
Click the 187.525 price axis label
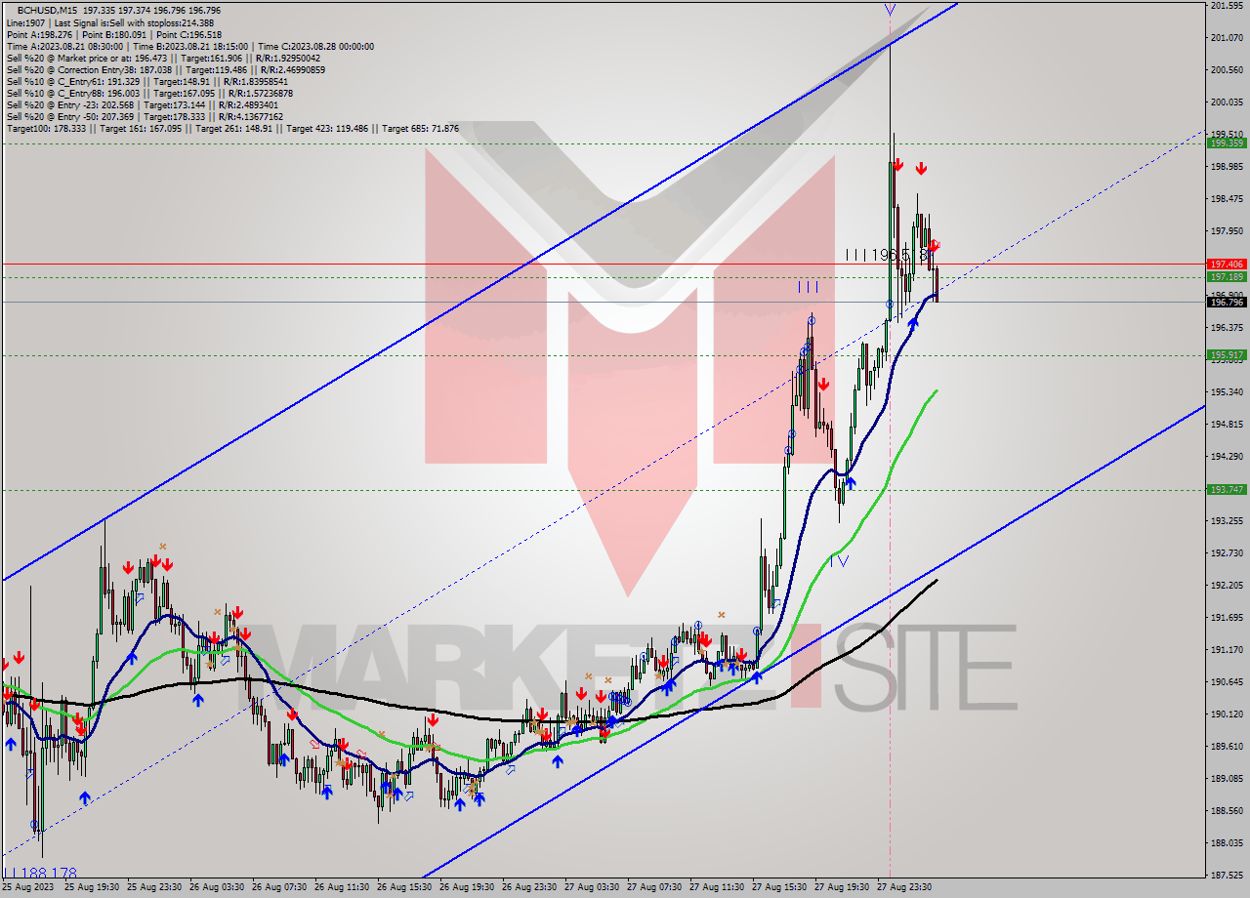1226,876
